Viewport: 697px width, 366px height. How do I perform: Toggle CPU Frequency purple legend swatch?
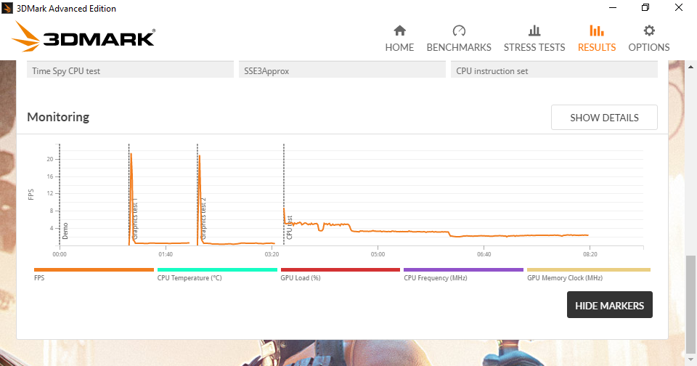tap(464, 269)
